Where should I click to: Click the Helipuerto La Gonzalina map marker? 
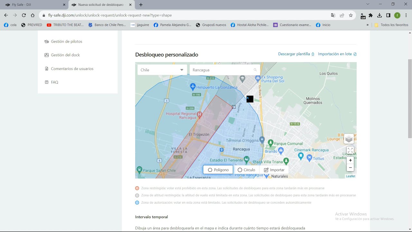[x=193, y=86]
